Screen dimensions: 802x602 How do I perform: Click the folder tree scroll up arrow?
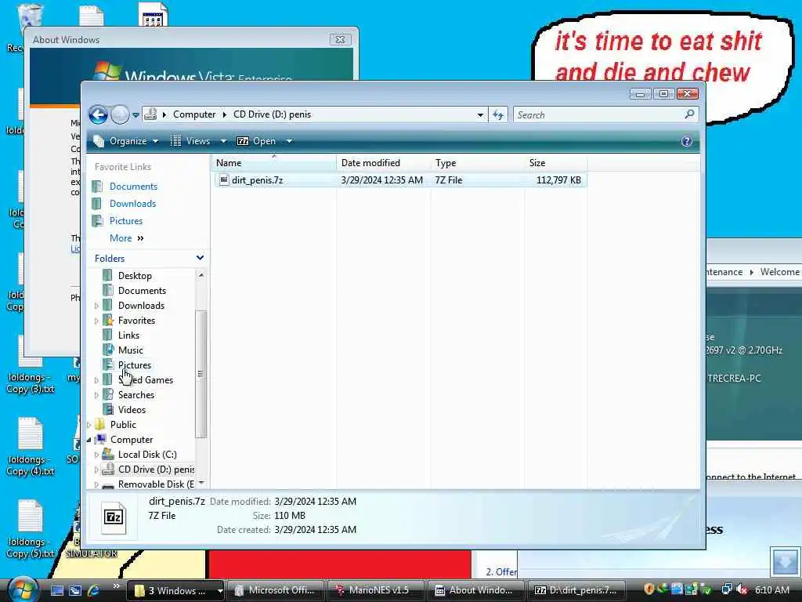(x=201, y=275)
